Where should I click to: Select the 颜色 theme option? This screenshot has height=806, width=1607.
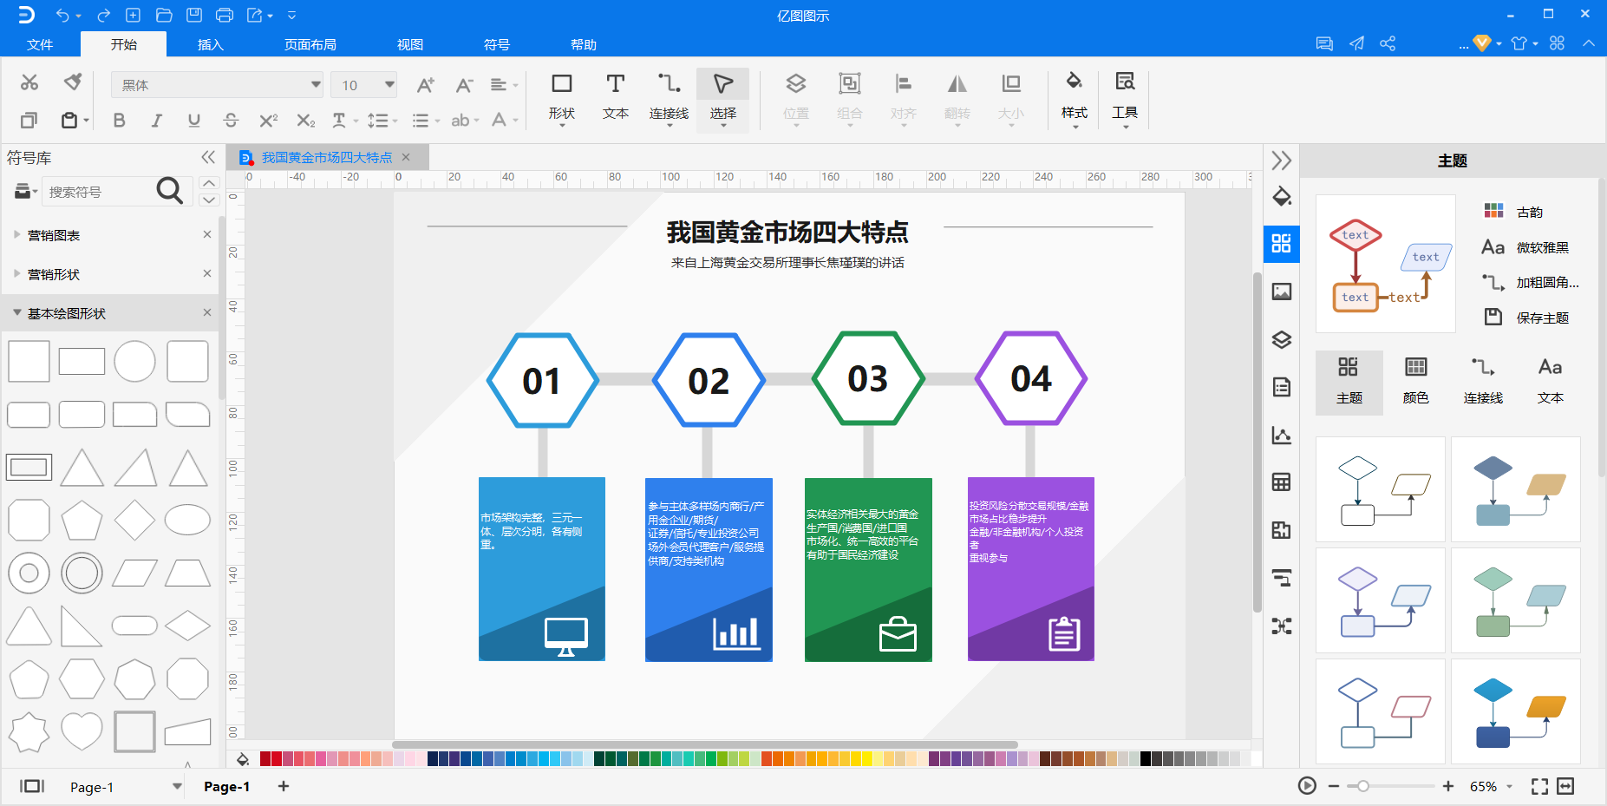[1415, 380]
